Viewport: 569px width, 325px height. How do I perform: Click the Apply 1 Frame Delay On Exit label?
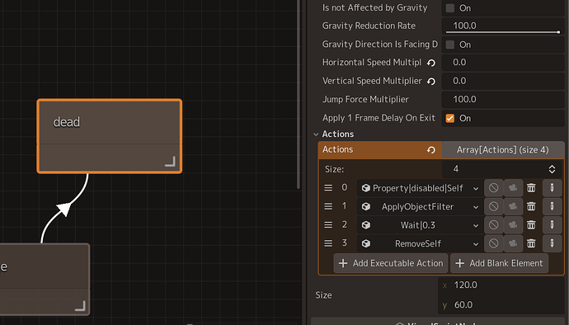(379, 118)
